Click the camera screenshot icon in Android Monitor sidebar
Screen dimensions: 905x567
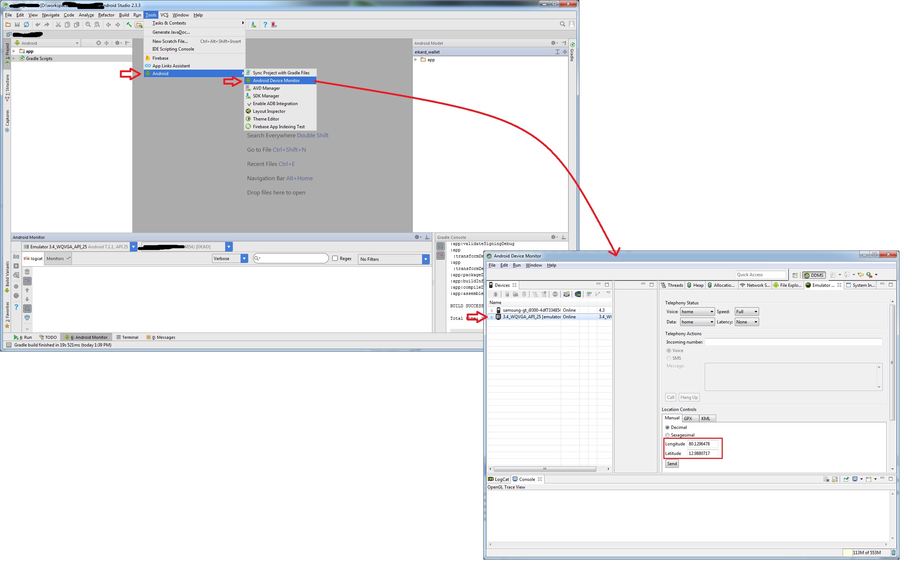(x=16, y=256)
